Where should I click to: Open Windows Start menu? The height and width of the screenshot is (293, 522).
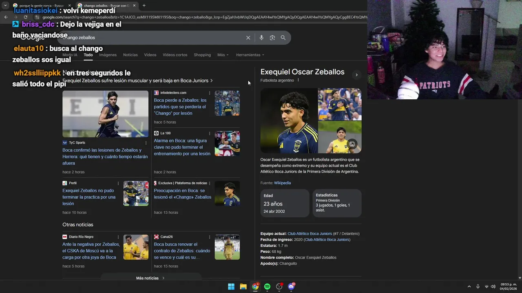[x=231, y=286]
